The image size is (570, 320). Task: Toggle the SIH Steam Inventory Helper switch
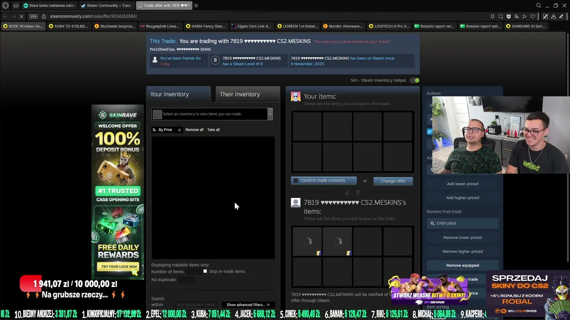[415, 80]
